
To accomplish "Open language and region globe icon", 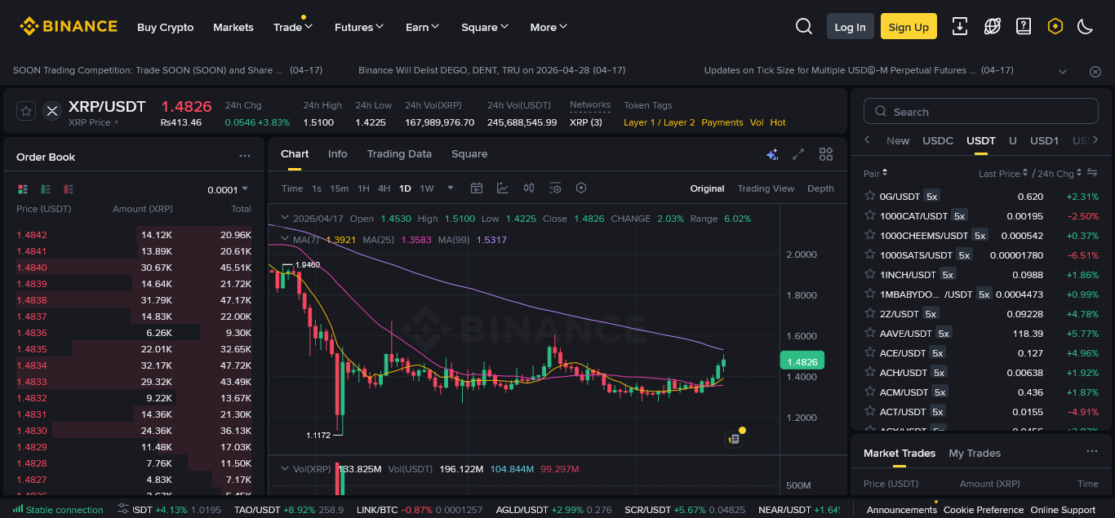I will point(992,26).
